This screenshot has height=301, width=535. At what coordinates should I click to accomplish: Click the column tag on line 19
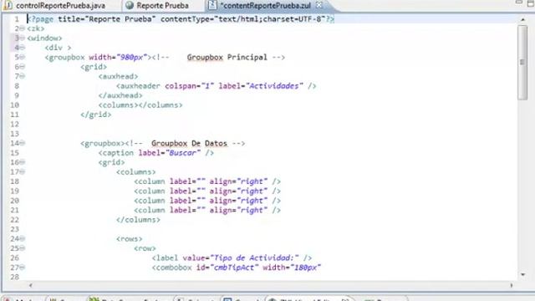point(207,191)
